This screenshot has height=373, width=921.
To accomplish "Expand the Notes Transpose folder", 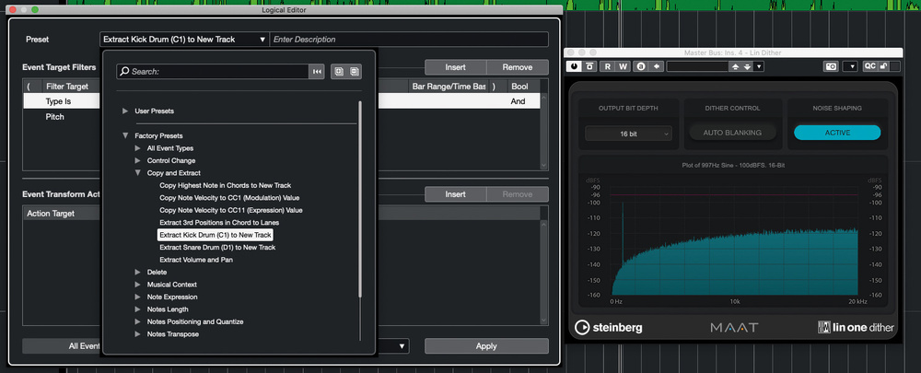I will pyautogui.click(x=137, y=333).
